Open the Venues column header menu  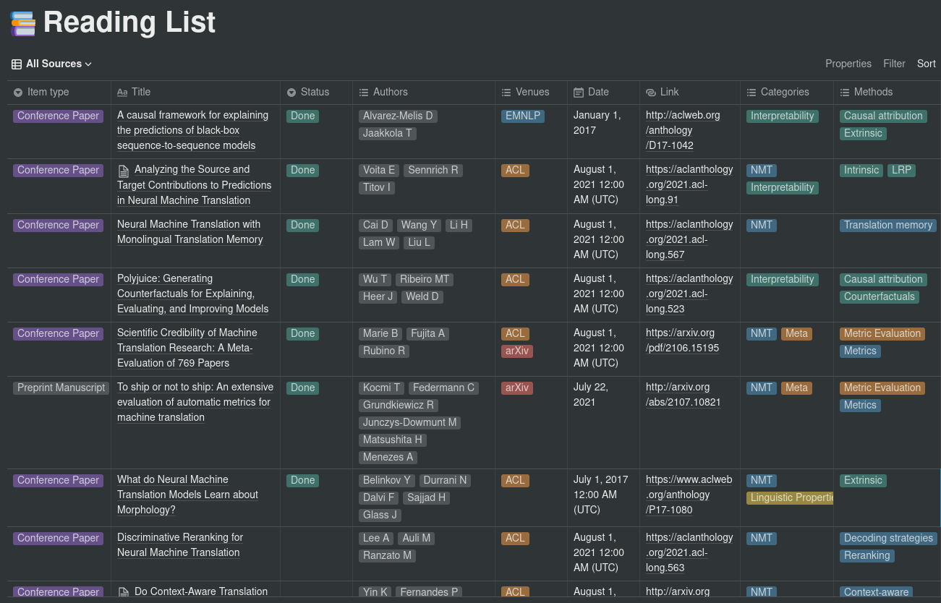pos(532,92)
